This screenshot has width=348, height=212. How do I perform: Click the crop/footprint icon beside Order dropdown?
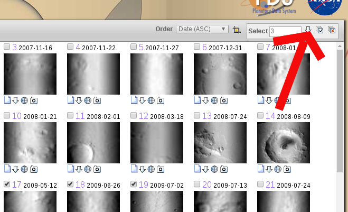pos(237,30)
